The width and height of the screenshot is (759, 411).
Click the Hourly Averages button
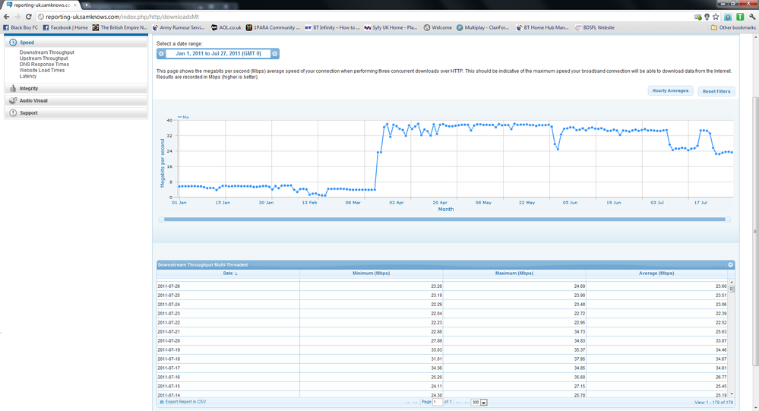coord(670,91)
